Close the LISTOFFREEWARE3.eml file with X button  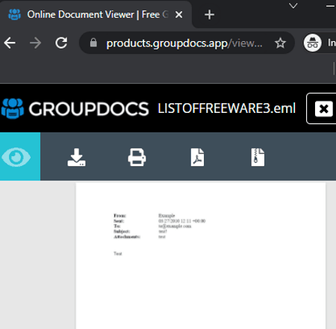tap(323, 108)
